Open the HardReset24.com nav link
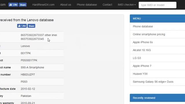Screen dimensions: 185x104 (x=43, y=5)
